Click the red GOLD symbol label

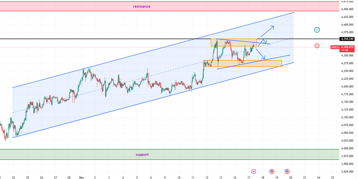pyautogui.click(x=335, y=47)
